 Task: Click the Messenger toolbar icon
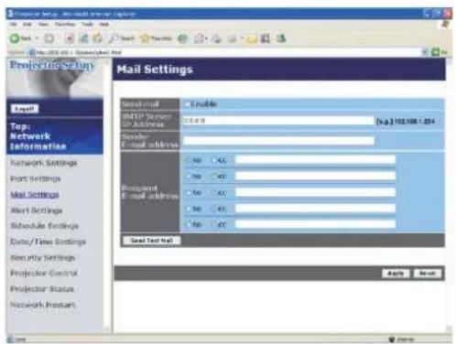[x=281, y=38]
